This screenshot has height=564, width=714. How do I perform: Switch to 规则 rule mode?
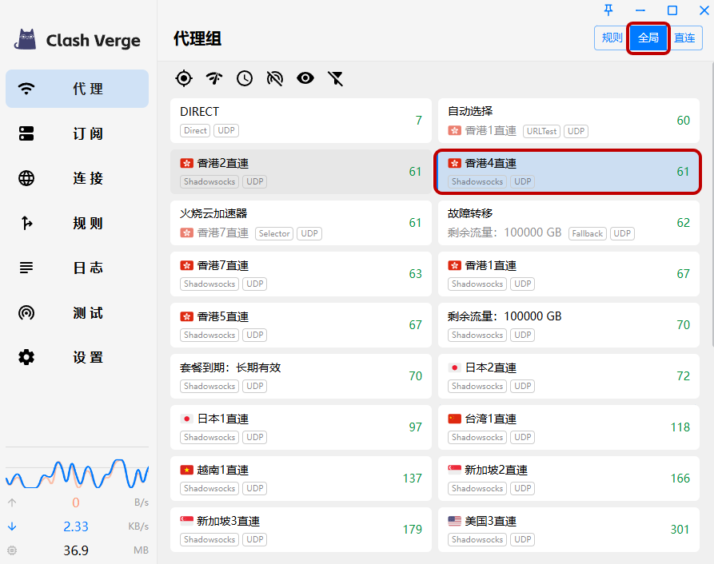click(x=612, y=38)
